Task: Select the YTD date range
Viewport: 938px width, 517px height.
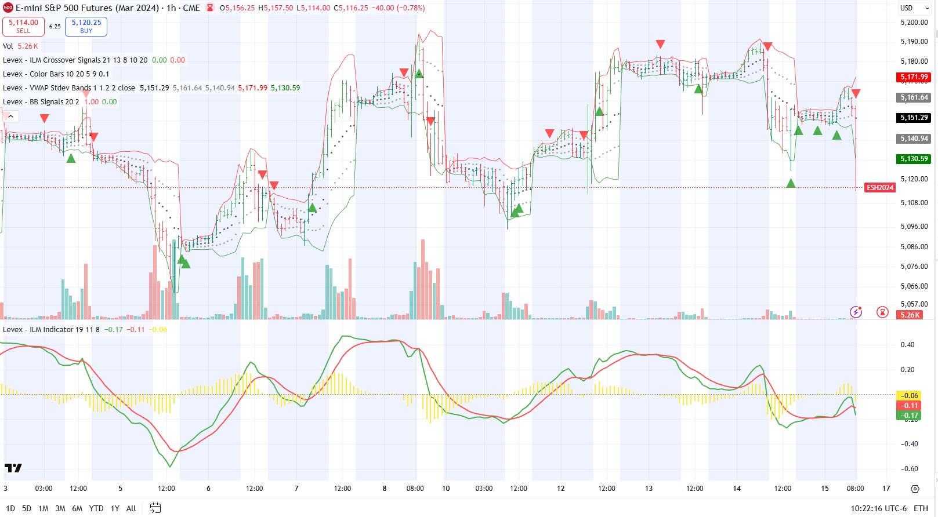Action: pyautogui.click(x=96, y=508)
